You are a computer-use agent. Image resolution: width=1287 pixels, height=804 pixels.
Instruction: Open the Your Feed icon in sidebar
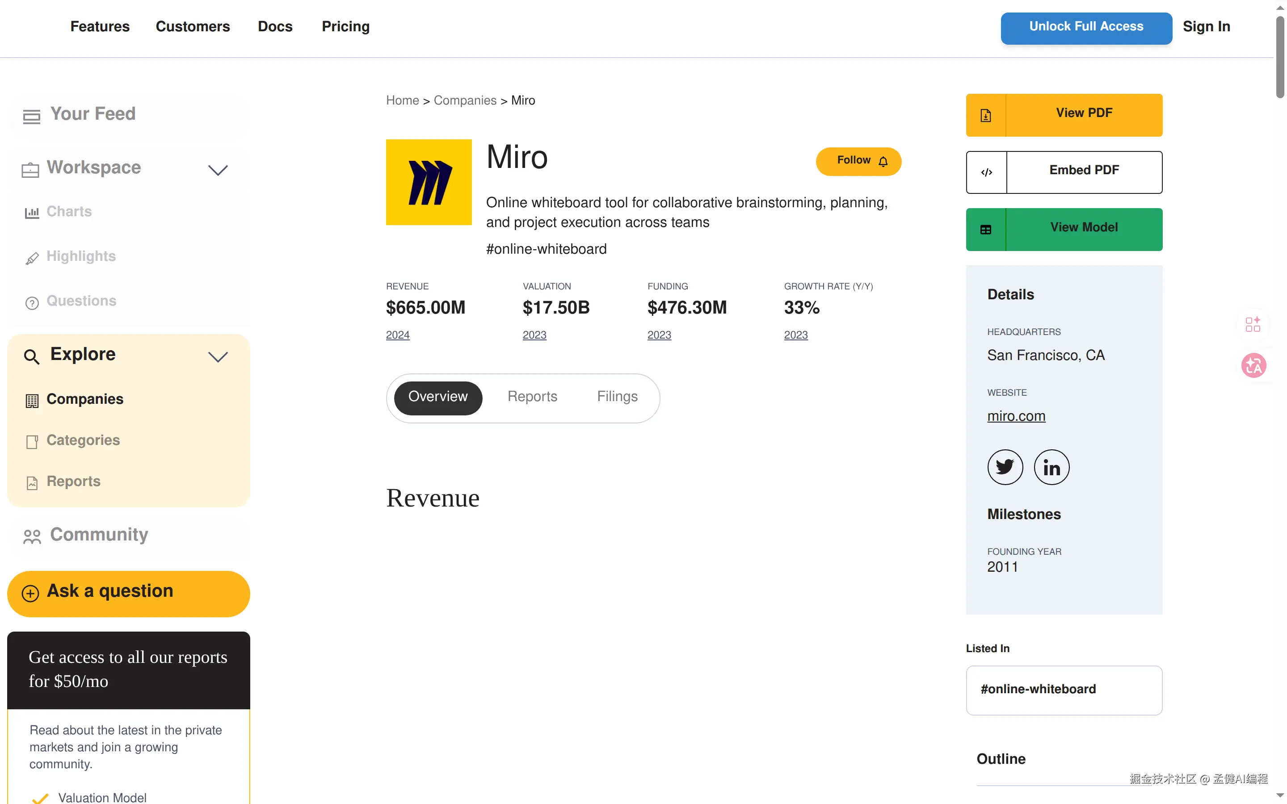[x=31, y=117]
